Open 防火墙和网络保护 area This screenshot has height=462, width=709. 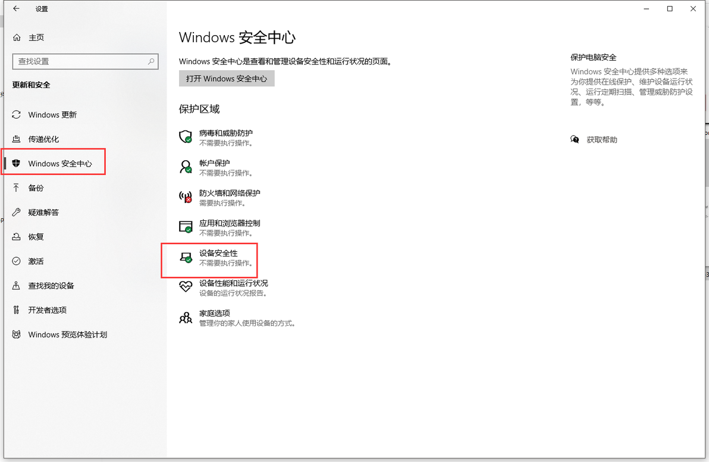[x=219, y=198]
